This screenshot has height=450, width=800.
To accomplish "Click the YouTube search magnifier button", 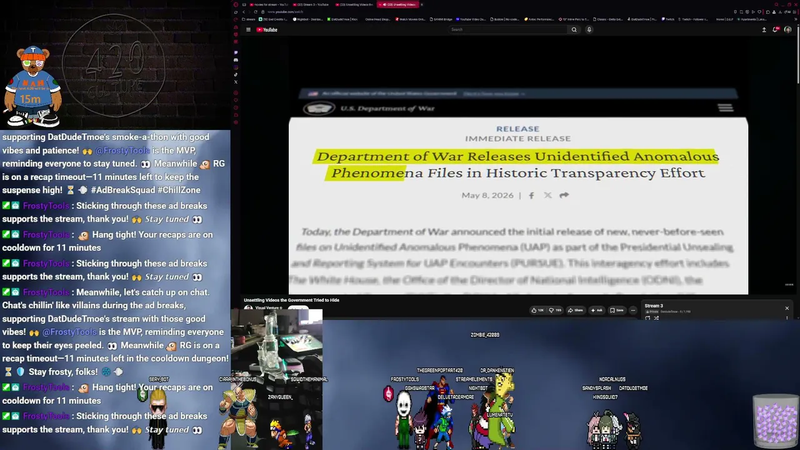I will click(x=574, y=29).
